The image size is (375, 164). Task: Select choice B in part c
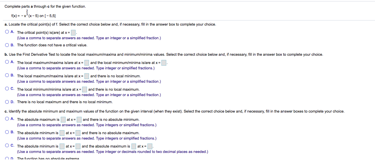[x=6, y=132]
